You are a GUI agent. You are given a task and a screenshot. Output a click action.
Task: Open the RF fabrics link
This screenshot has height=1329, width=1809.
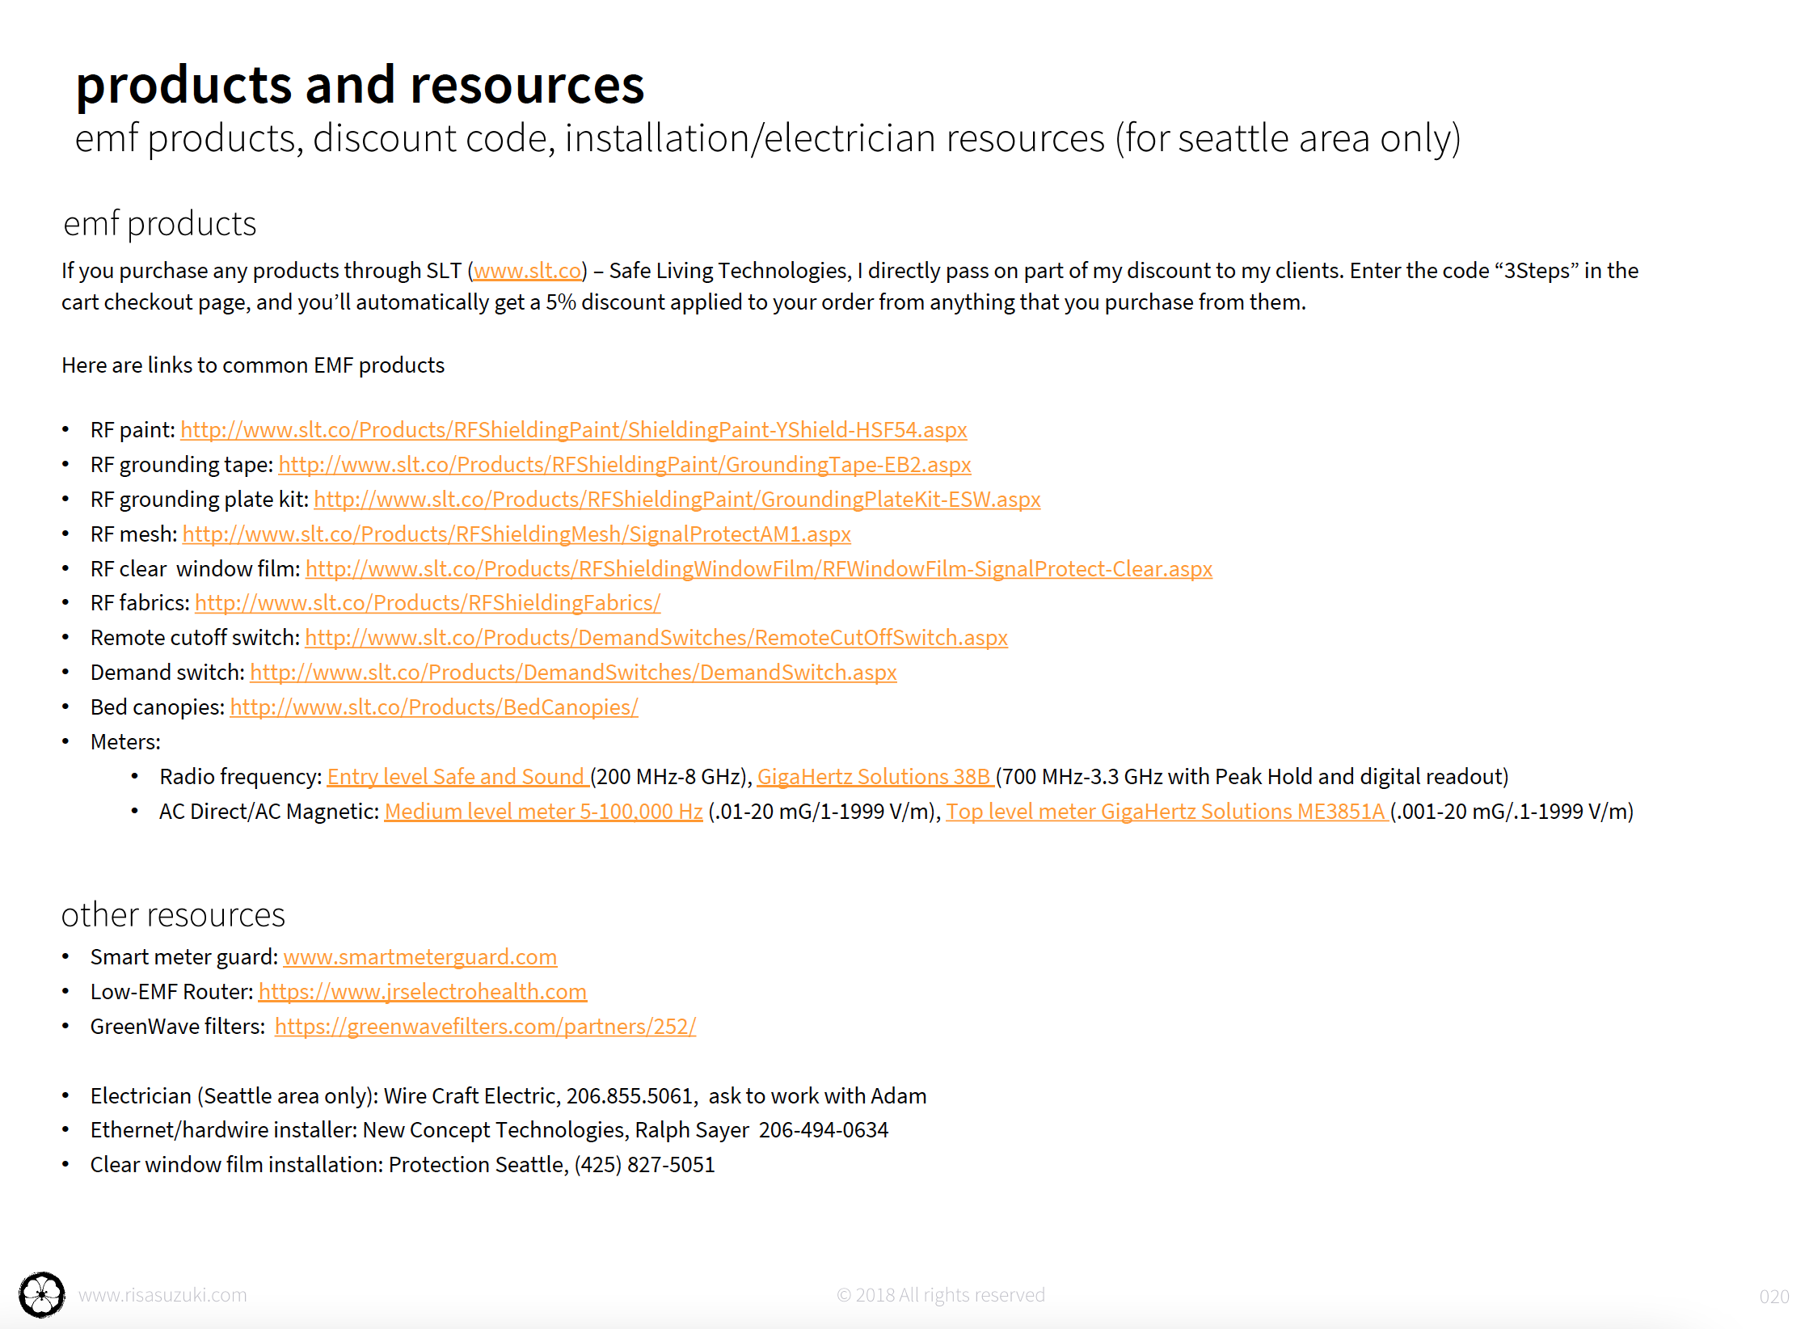click(428, 603)
